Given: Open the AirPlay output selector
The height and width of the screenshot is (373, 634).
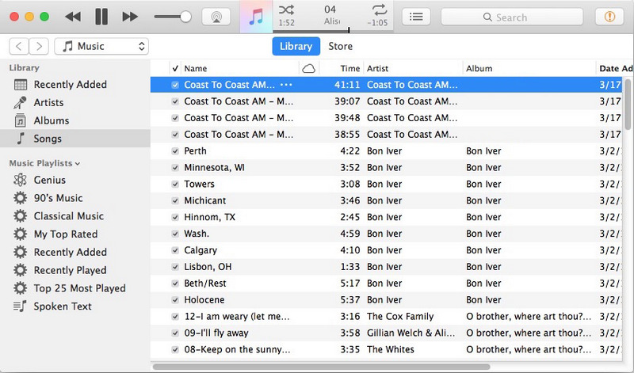Looking at the screenshot, I should coord(216,17).
